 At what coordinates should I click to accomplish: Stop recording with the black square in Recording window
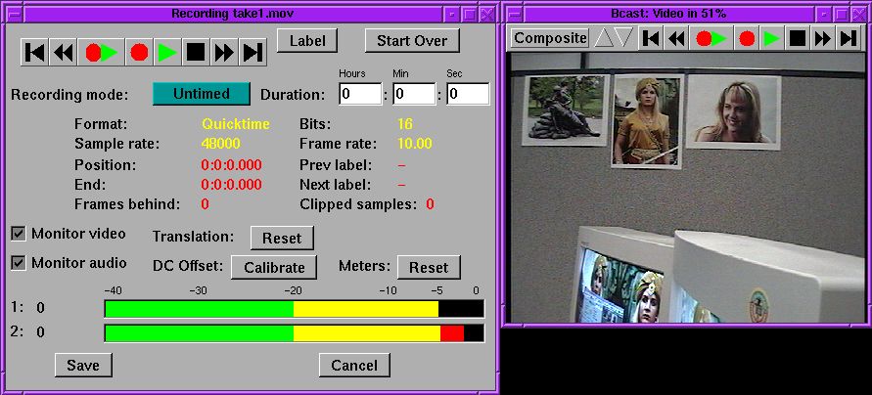[195, 53]
